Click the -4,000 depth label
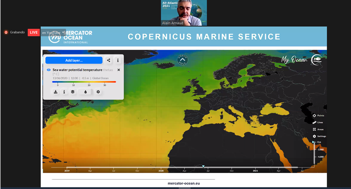Image resolution: width=351 pixels, height=189 pixels. (x=321, y=157)
